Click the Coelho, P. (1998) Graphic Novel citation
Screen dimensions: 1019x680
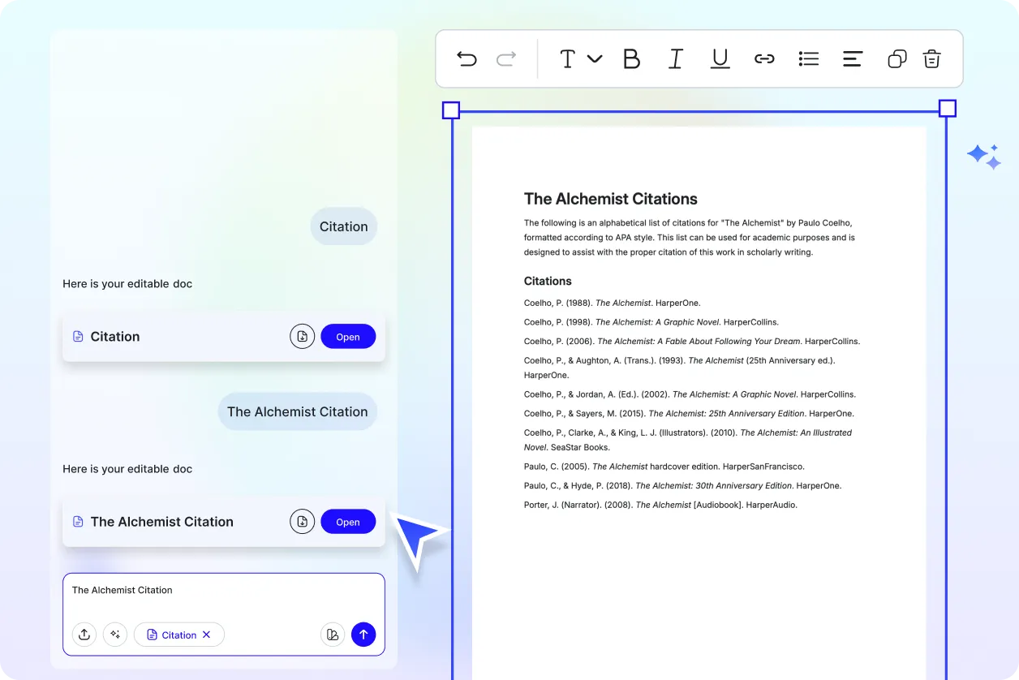[x=651, y=322]
